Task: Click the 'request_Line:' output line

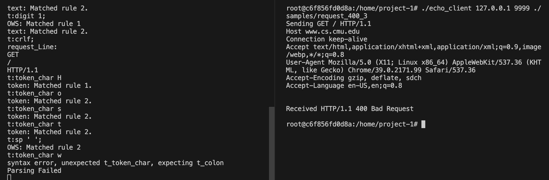Action: click(32, 47)
